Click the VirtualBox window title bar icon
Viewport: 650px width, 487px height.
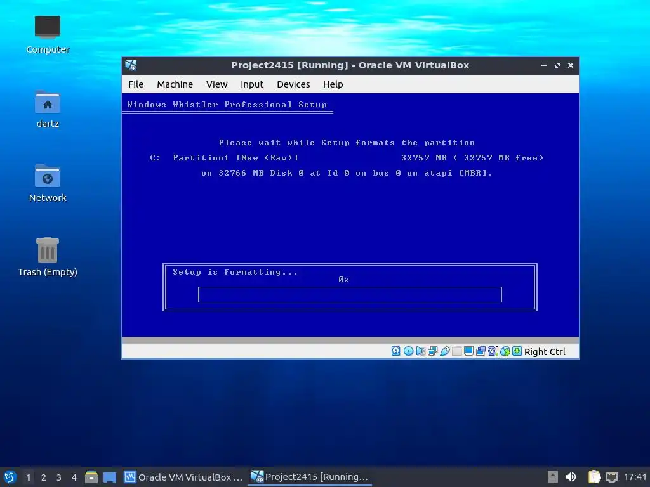(x=131, y=65)
